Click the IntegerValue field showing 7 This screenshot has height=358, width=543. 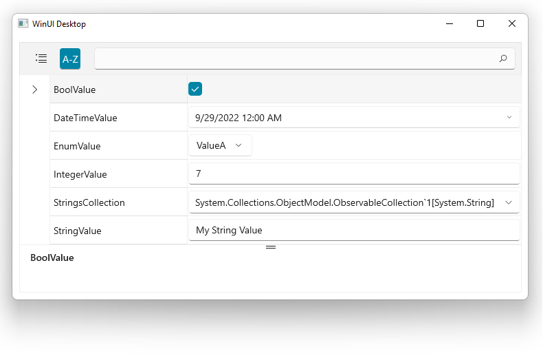click(x=354, y=173)
